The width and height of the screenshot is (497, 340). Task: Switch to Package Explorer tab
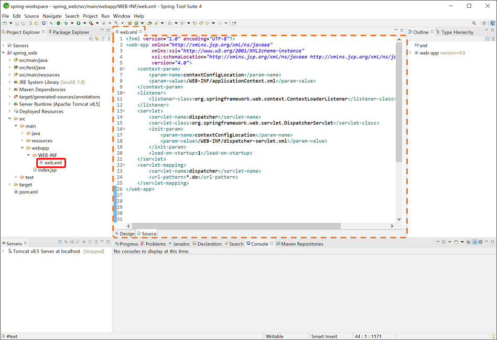click(69, 32)
